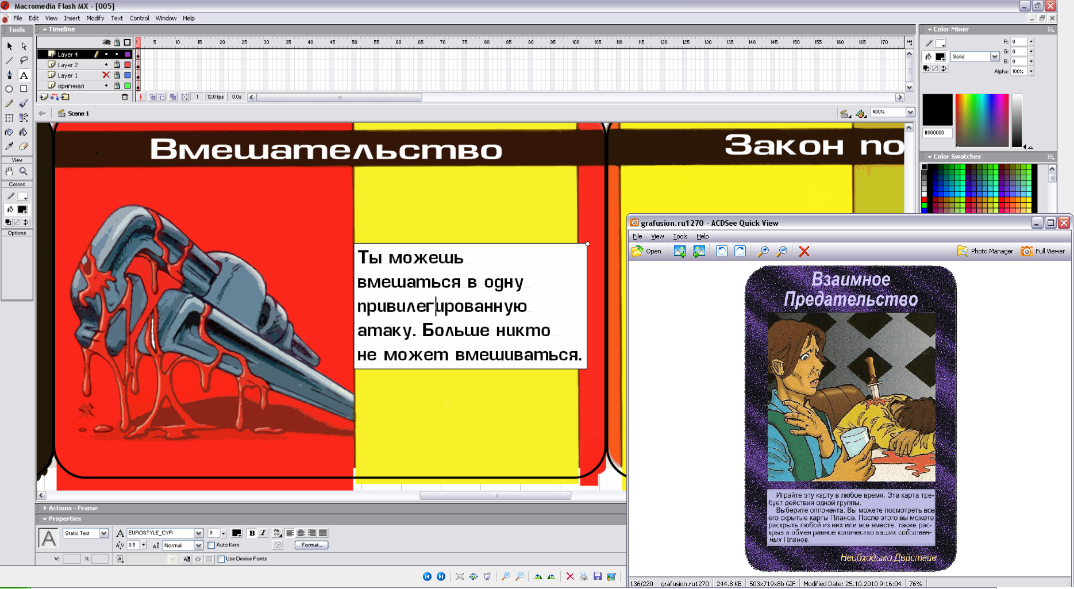This screenshot has height=589, width=1074.
Task: Activate the Hand tool
Action: (x=9, y=171)
